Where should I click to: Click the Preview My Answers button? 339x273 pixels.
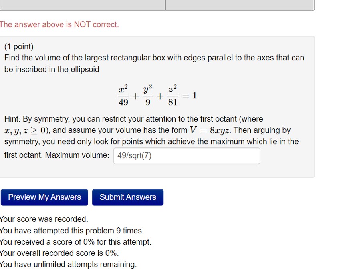click(x=44, y=197)
